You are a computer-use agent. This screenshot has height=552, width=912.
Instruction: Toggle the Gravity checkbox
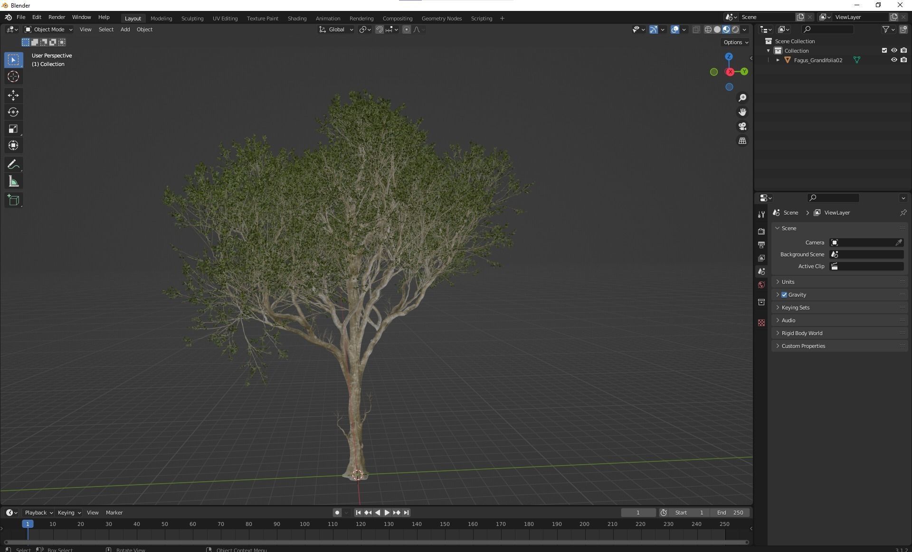click(x=784, y=295)
